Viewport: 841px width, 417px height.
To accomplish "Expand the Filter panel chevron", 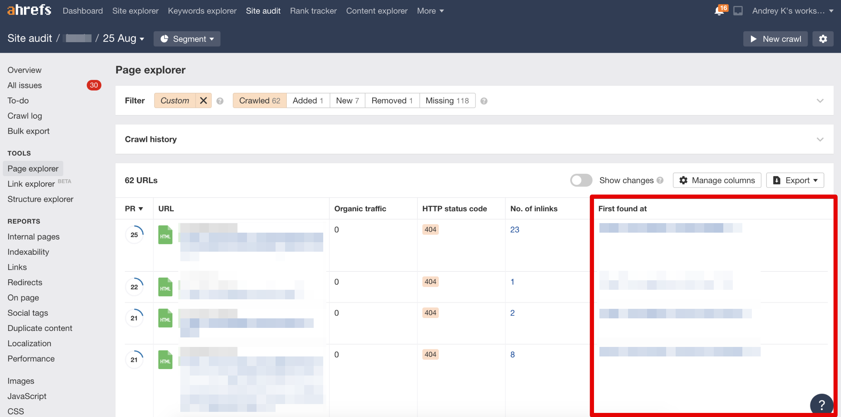I will [820, 101].
